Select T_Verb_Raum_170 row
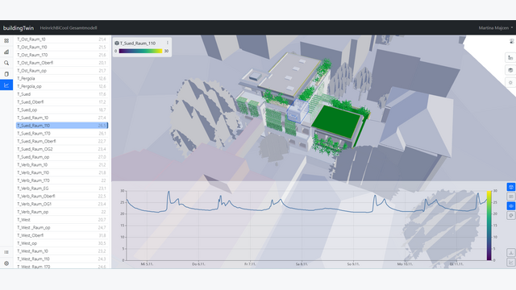The width and height of the screenshot is (516, 290). 62,180
